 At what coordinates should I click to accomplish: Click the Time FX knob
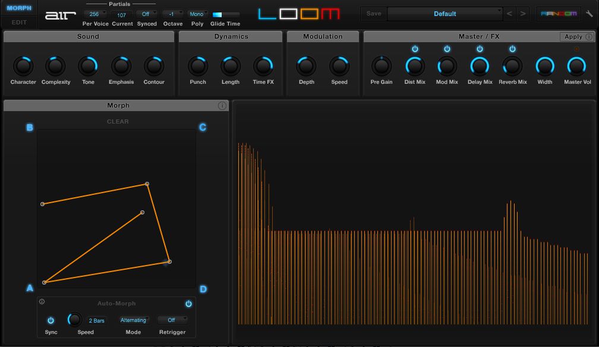coord(263,66)
